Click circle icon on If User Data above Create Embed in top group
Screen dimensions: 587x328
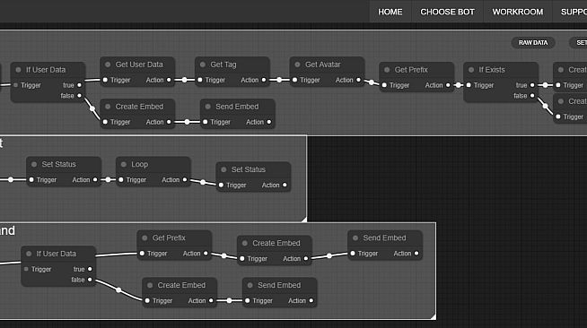pyautogui.click(x=18, y=70)
